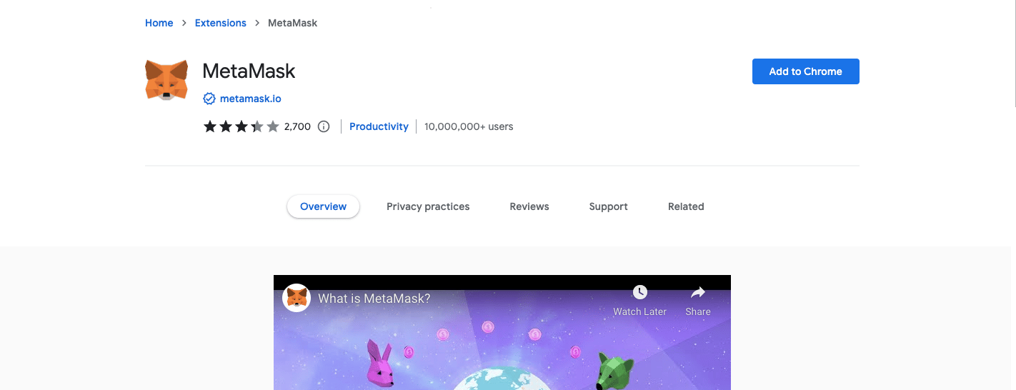Click the Watch Later clock icon

[x=640, y=292]
